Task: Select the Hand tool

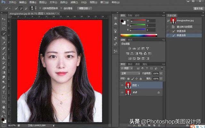Action: pos(4,107)
